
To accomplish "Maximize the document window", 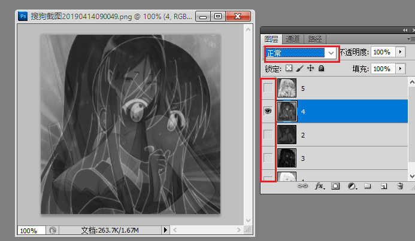I will [x=218, y=16].
